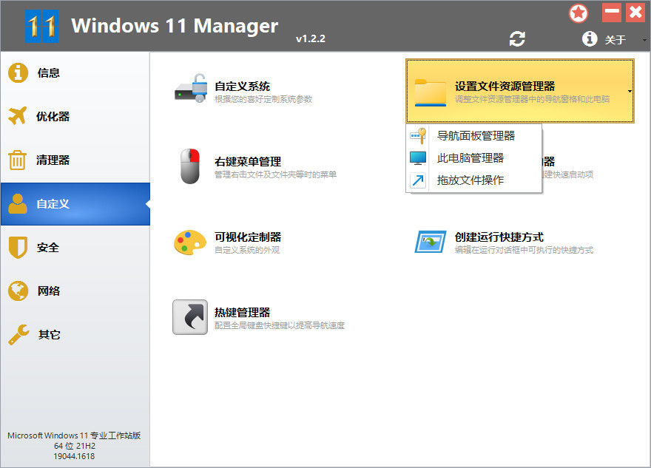
Task: Click the v1.2.2 version label
Action: tap(311, 38)
